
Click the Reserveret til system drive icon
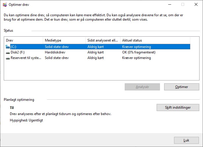(8, 58)
